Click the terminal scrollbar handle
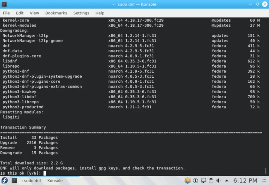Screen dimensions: 269x185 [266, 171]
